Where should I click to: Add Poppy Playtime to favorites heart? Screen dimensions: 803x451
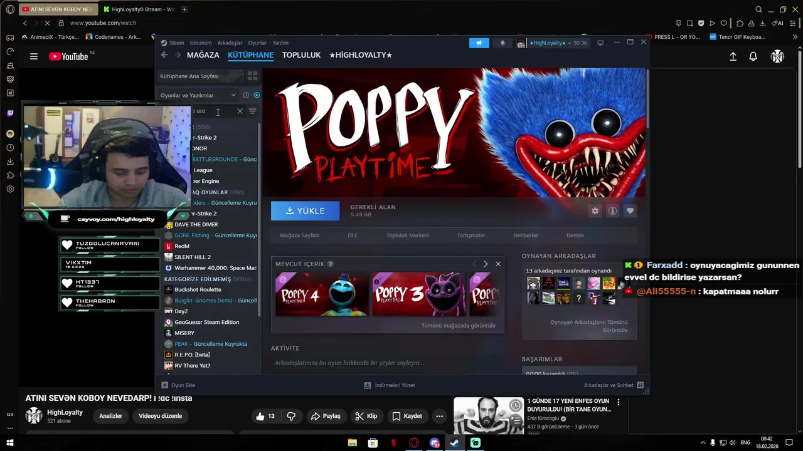tap(630, 211)
